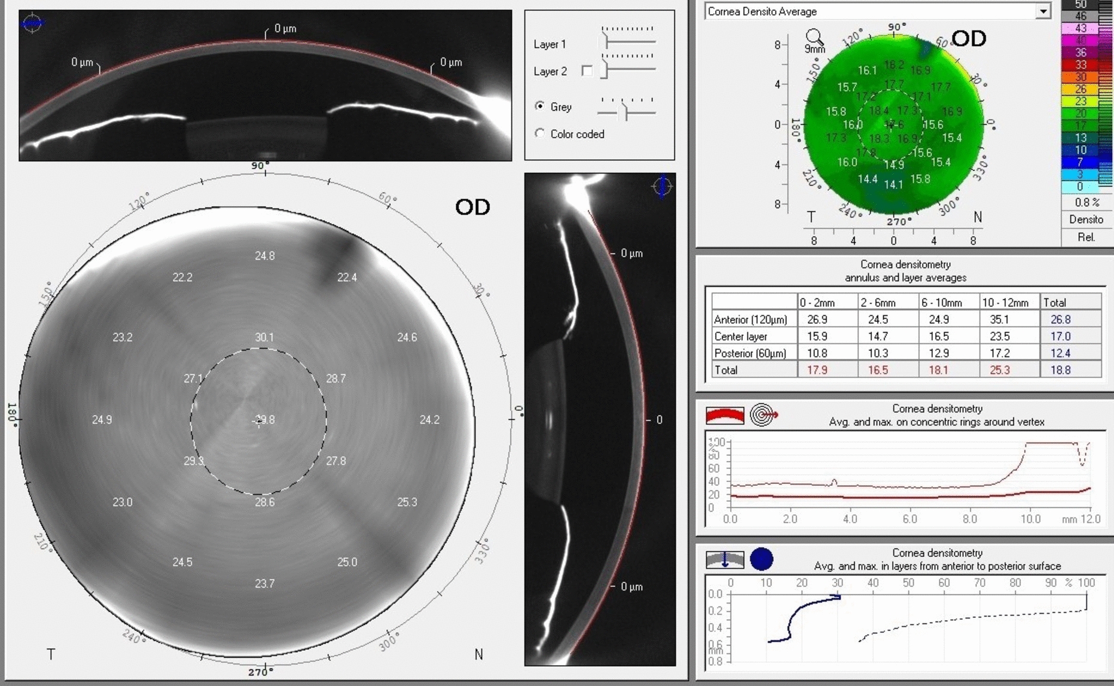The height and width of the screenshot is (686, 1114).
Task: Click the Rel. label under color scale
Action: pyautogui.click(x=1086, y=237)
